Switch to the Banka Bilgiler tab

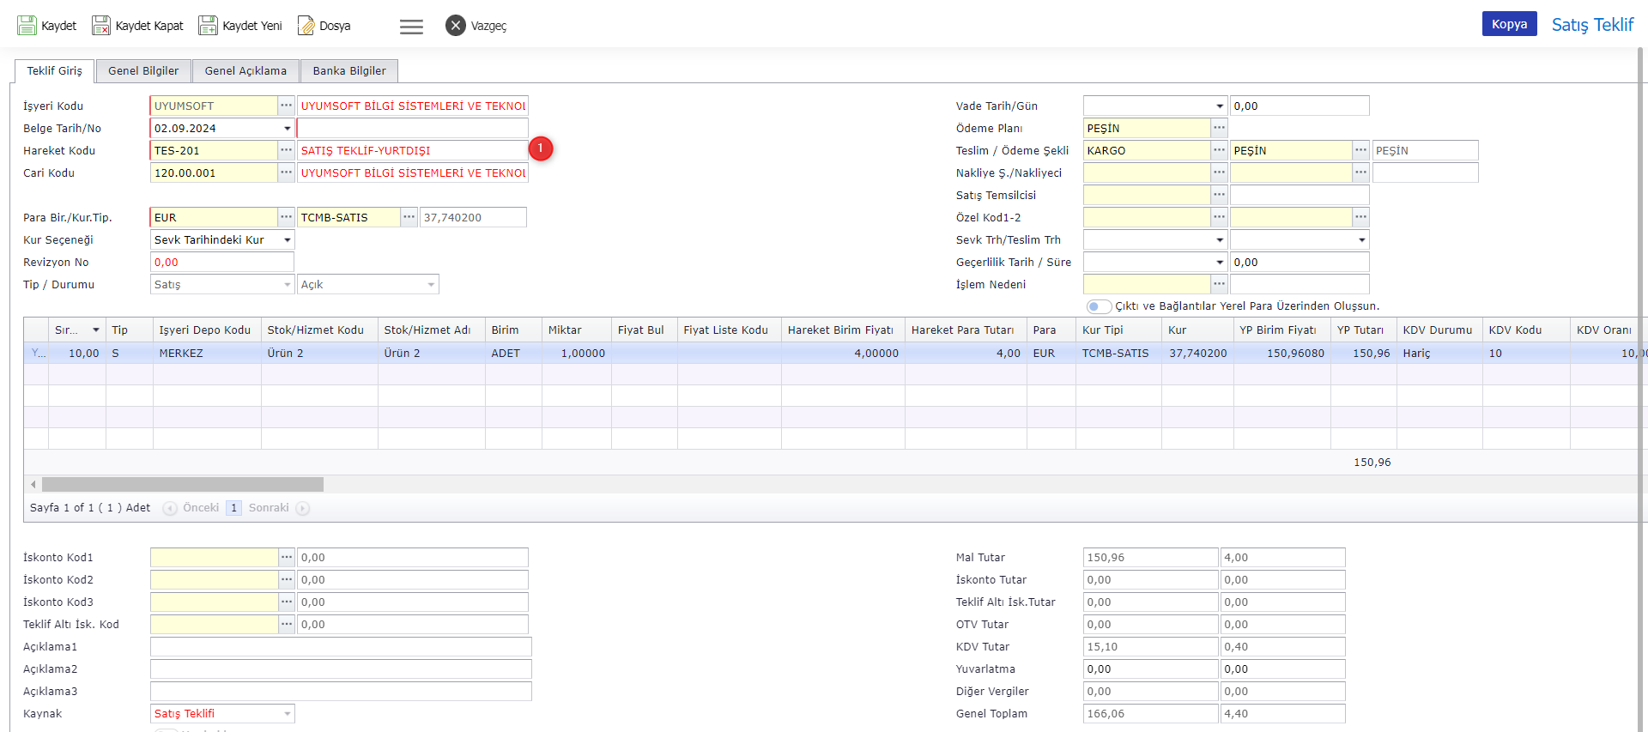click(349, 71)
